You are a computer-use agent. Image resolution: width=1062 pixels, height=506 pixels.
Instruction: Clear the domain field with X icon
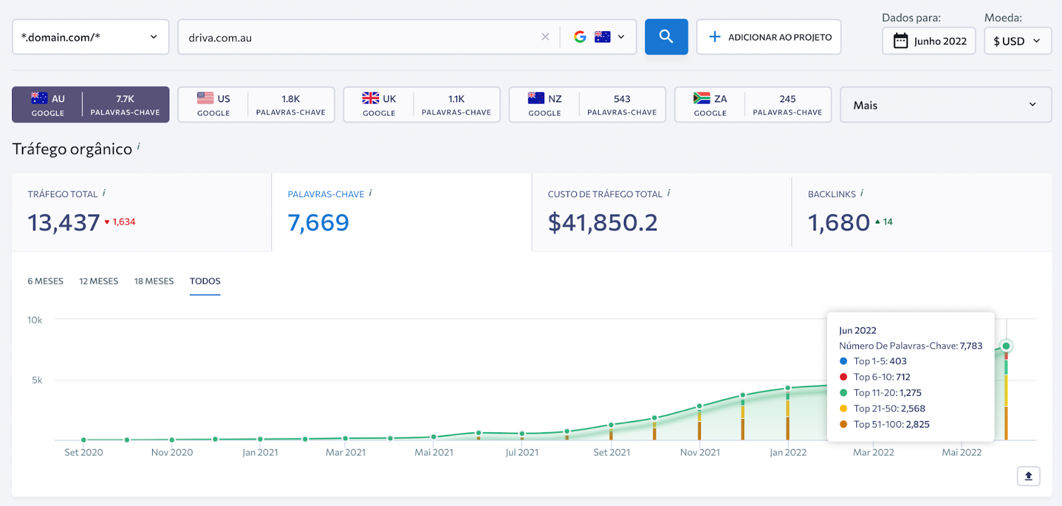[x=545, y=37]
